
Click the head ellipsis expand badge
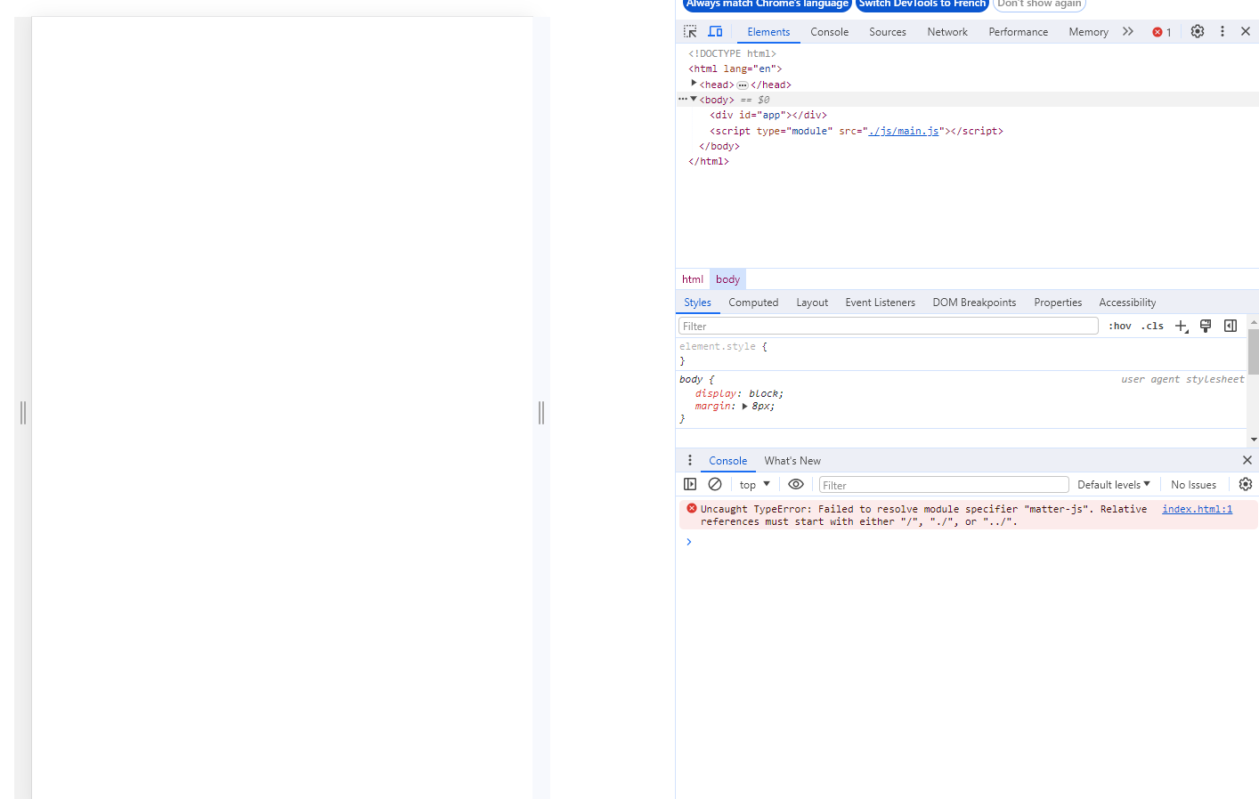pyautogui.click(x=743, y=85)
